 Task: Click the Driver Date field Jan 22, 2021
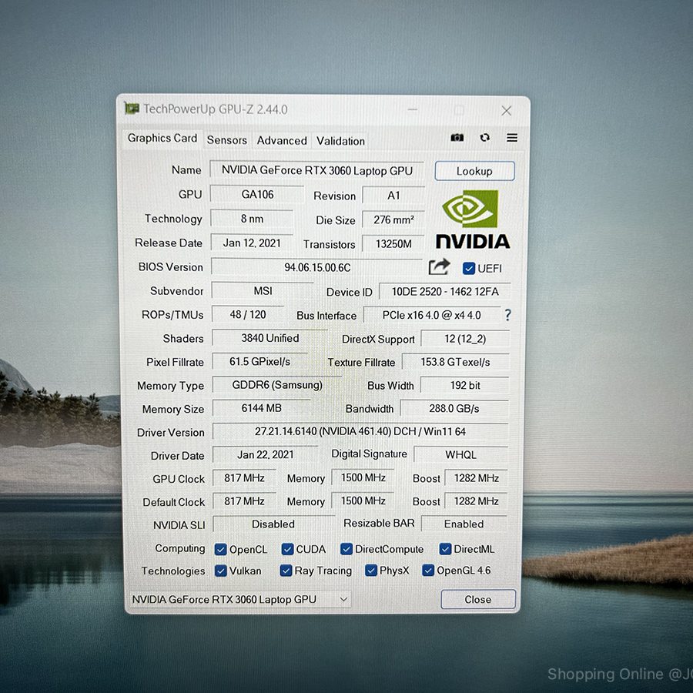click(265, 454)
